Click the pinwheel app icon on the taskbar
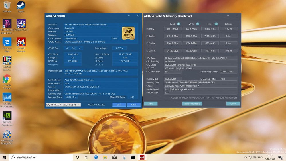Screen dimensions: 286x161 pos(124,157)
